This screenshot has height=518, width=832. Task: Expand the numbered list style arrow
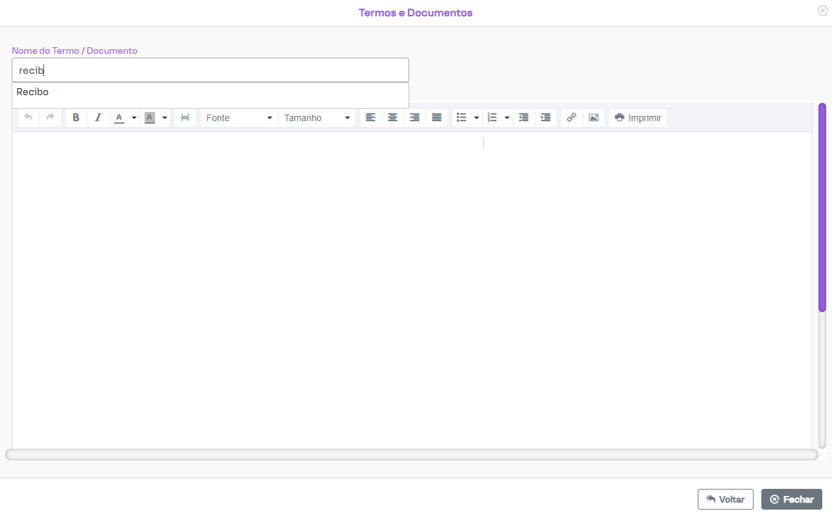pyautogui.click(x=506, y=118)
